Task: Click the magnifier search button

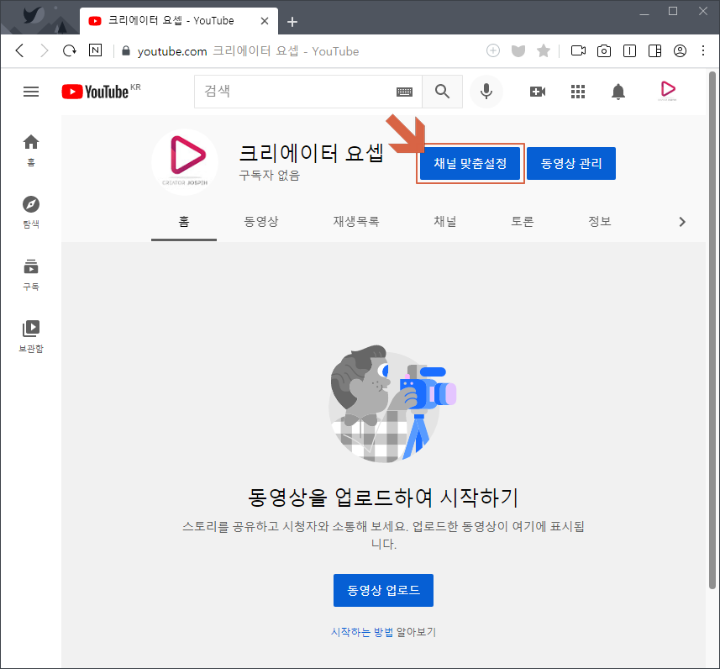Action: (442, 92)
